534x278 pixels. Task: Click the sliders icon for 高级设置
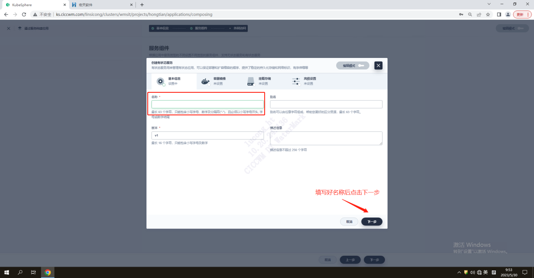(296, 81)
